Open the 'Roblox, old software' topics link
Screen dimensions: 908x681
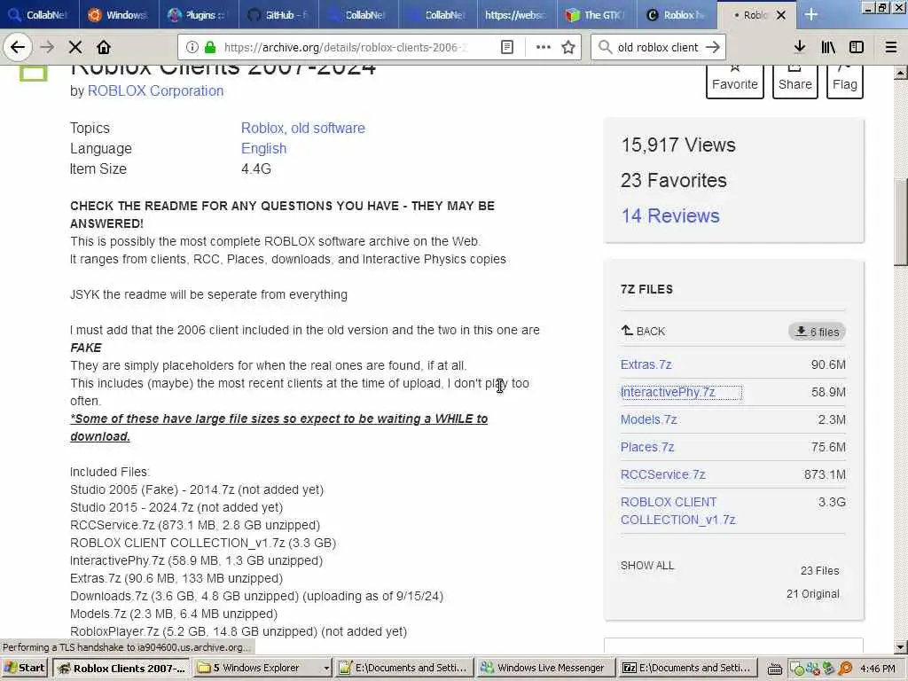pos(303,128)
